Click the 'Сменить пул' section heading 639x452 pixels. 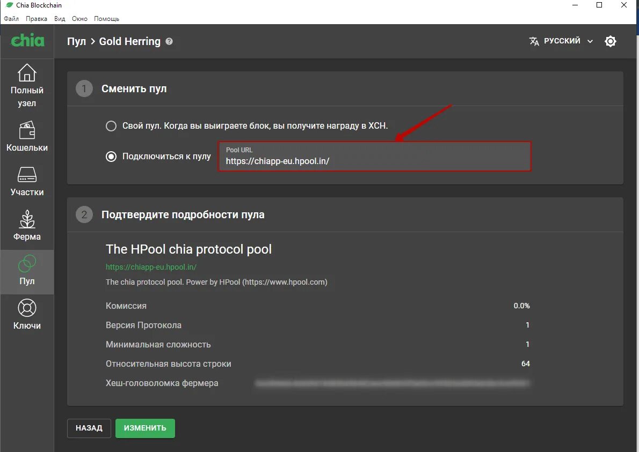click(x=134, y=88)
